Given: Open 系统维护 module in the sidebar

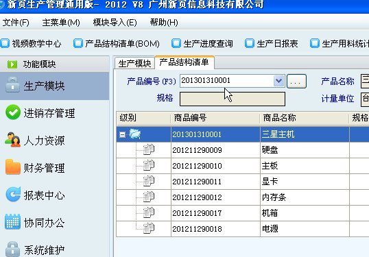Looking at the screenshot, I should pos(44,250).
